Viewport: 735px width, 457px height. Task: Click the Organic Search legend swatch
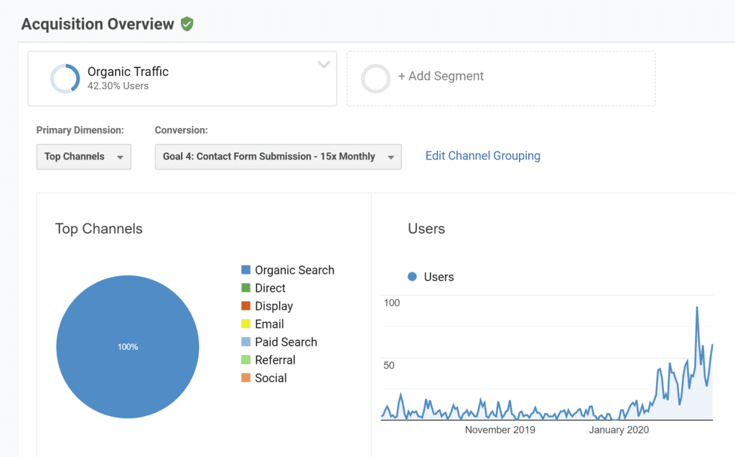pyautogui.click(x=245, y=269)
